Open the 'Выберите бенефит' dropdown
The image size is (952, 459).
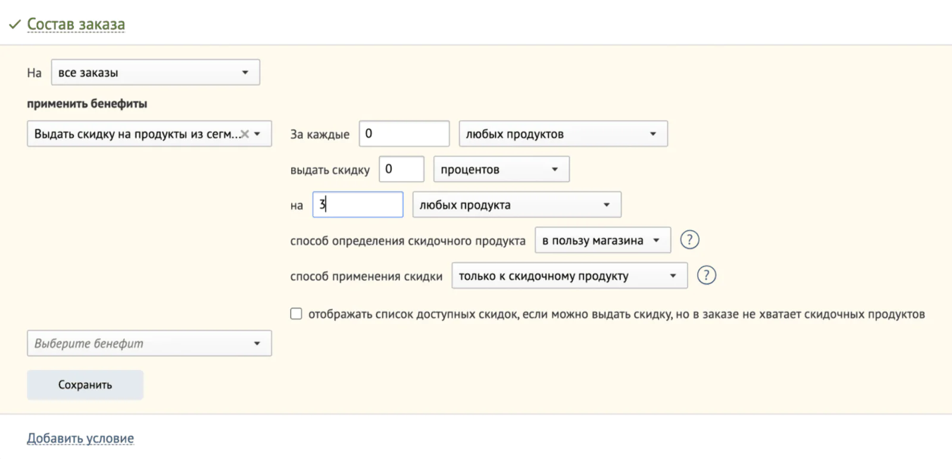(x=149, y=344)
